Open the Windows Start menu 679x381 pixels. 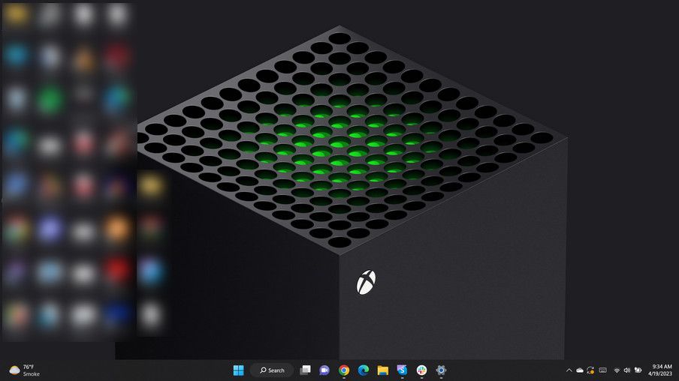tap(239, 370)
